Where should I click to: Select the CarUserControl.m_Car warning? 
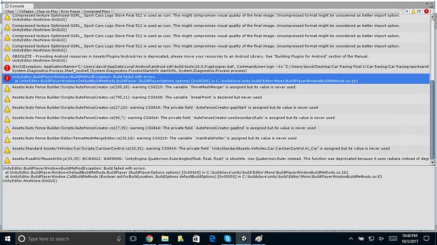(x=216, y=151)
